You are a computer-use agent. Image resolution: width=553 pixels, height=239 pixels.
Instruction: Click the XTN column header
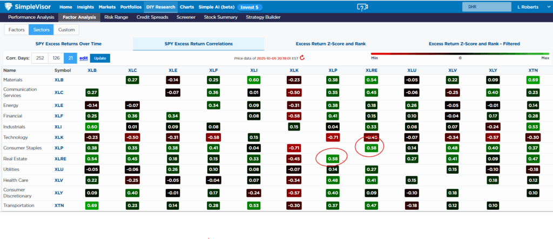[534, 71]
